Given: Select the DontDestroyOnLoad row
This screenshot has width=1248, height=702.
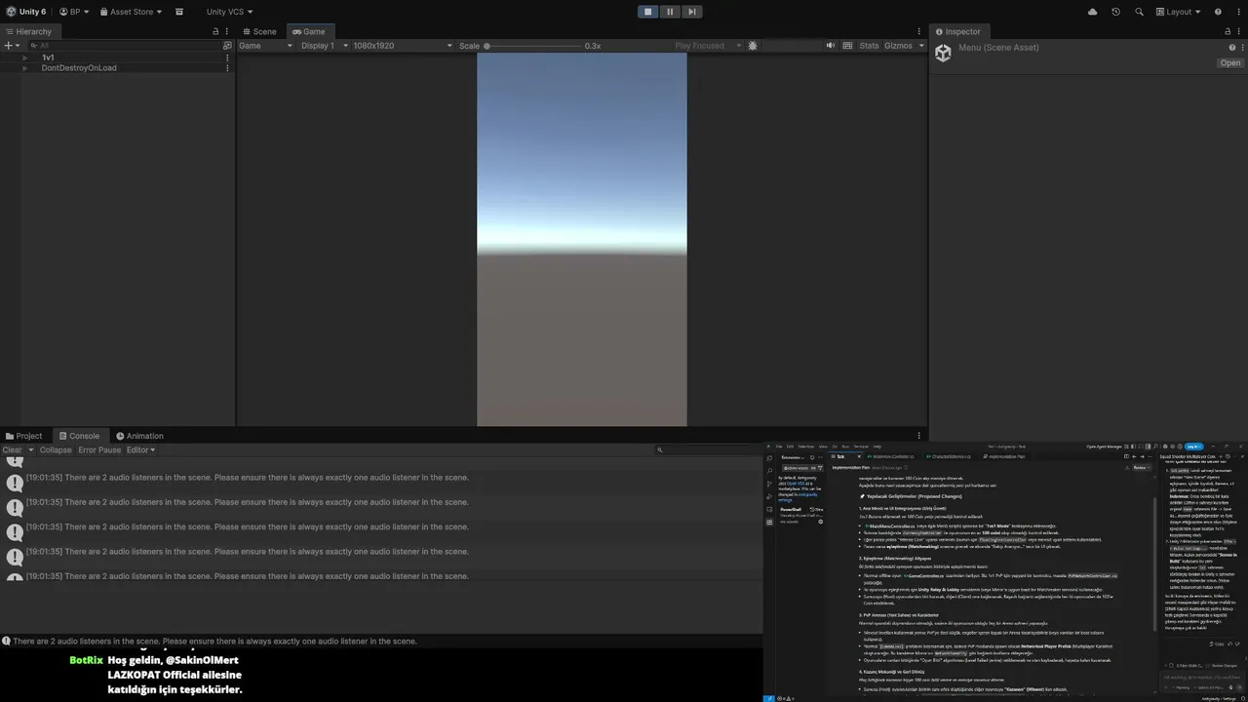Looking at the screenshot, I should (x=117, y=68).
